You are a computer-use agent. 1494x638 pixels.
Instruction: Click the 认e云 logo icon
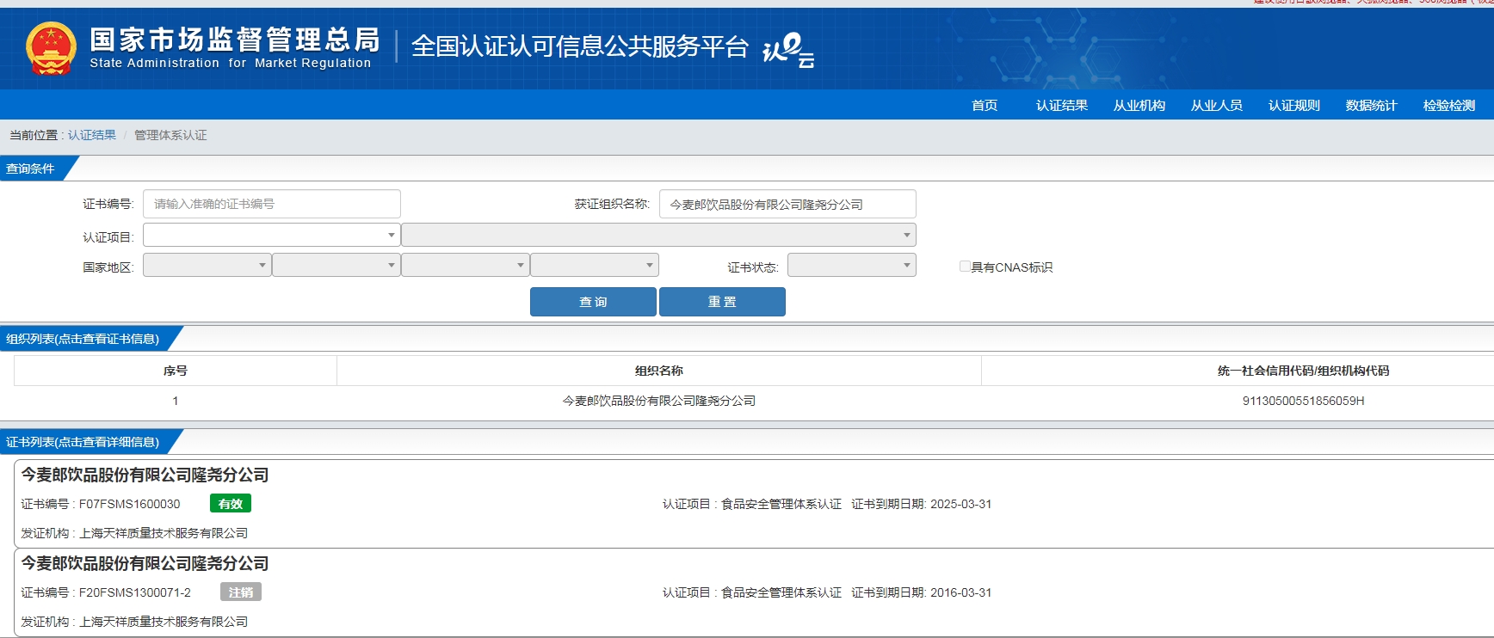point(788,50)
